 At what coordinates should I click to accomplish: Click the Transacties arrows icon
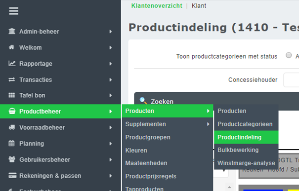(x=12, y=79)
